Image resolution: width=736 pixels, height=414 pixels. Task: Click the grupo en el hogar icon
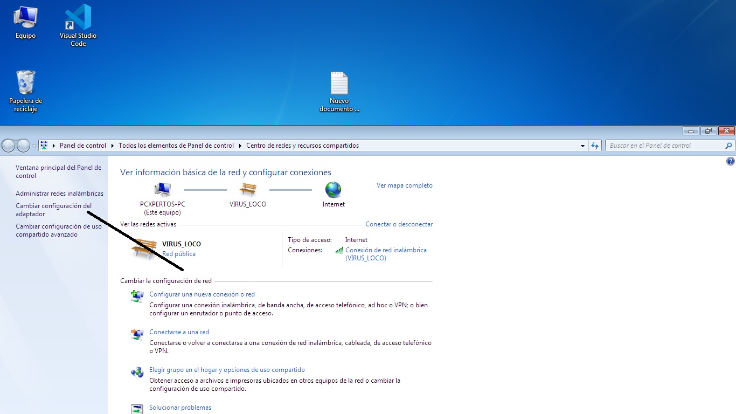(x=136, y=371)
